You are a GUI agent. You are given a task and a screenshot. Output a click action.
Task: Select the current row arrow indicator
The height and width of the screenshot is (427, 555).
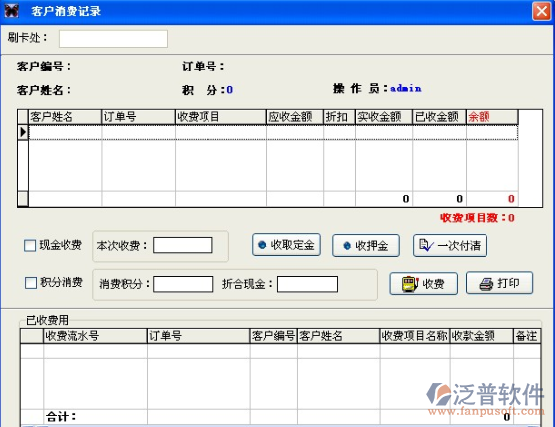pyautogui.click(x=23, y=132)
